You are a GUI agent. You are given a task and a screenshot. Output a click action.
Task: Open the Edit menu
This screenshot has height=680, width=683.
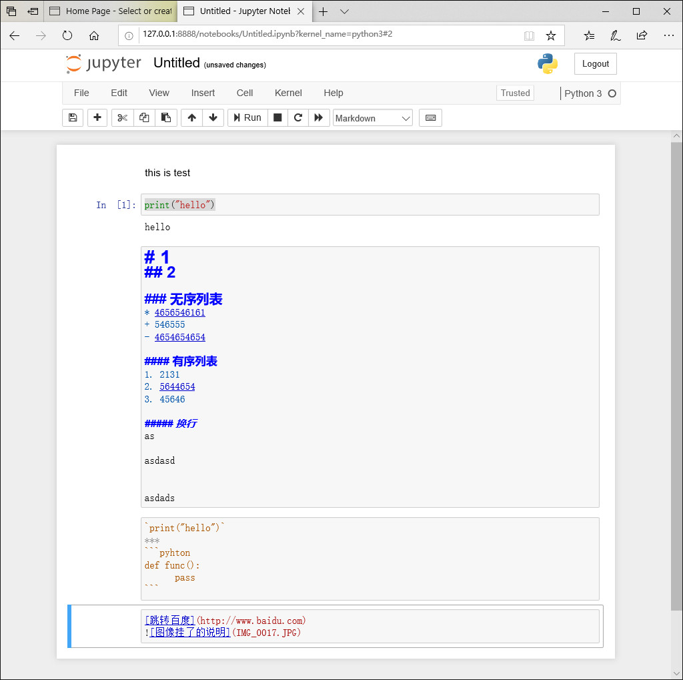(119, 93)
